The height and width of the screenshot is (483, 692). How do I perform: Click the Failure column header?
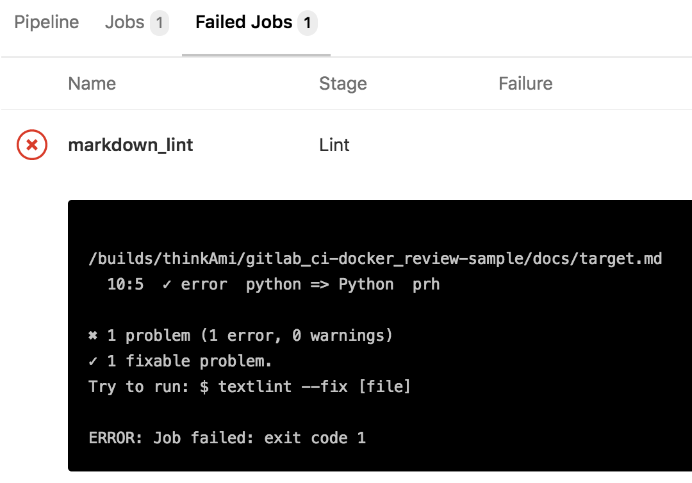coord(525,83)
